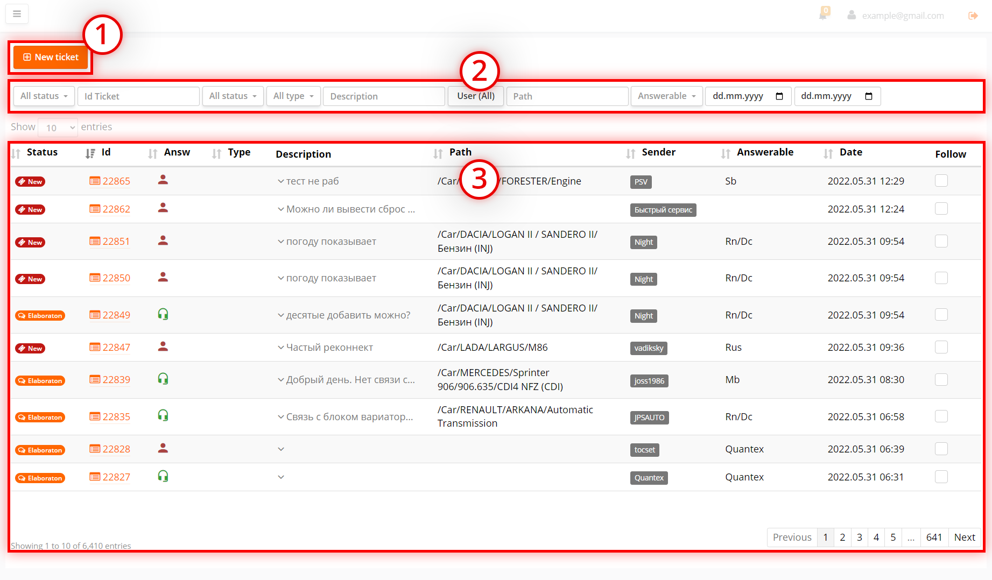Open the All type filter dropdown
This screenshot has height=580, width=992.
click(293, 96)
